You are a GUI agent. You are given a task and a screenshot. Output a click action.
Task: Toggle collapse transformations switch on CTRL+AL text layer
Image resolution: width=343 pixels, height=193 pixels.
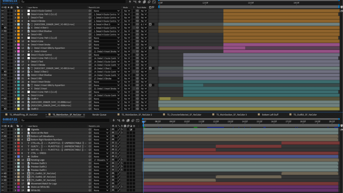pos(116,143)
